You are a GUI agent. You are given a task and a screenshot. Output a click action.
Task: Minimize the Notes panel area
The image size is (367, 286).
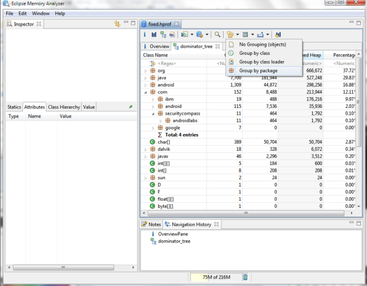pyautogui.click(x=351, y=222)
